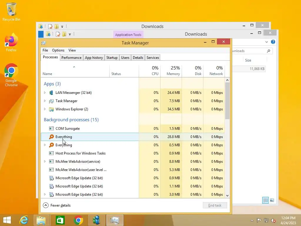Viewport: 301px width, 226px height.
Task: Select the first Microsoft Edge Update 0.9 MB row
Action: pyautogui.click(x=133, y=178)
